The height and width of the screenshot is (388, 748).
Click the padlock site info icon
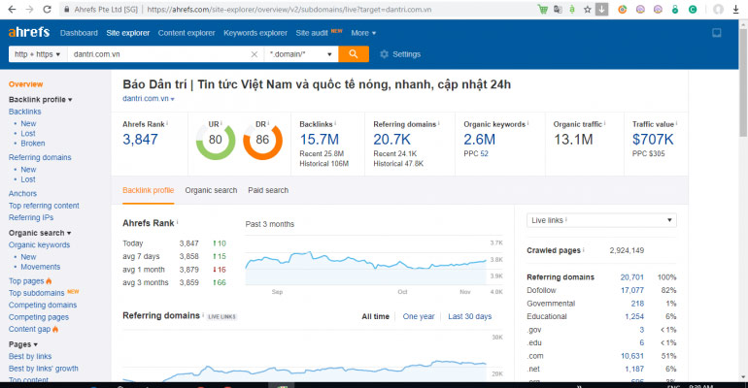(x=67, y=10)
